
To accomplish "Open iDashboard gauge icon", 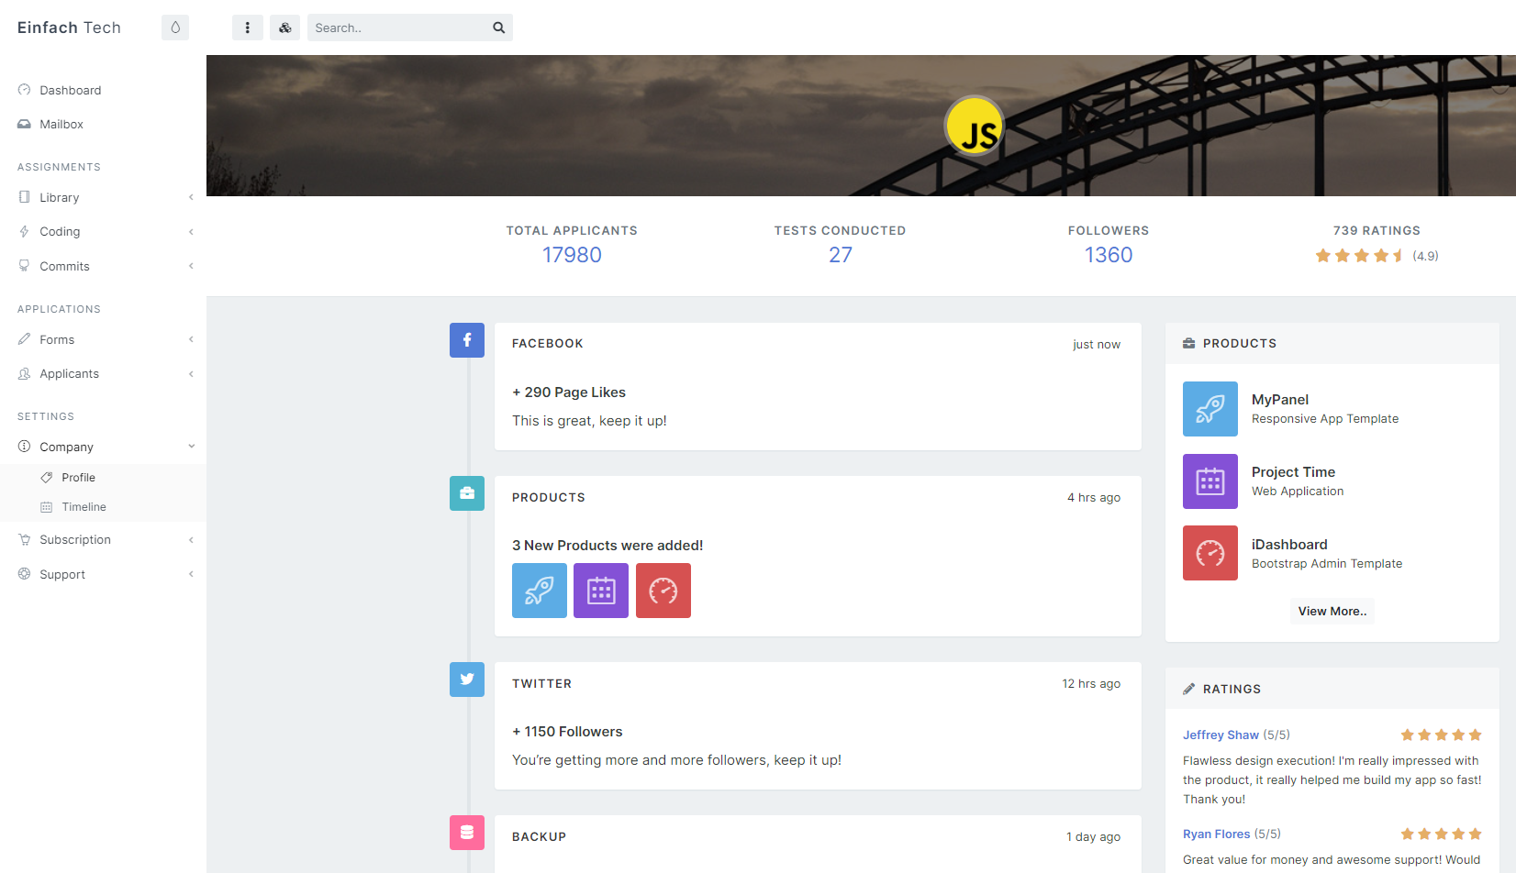I will (x=1210, y=553).
